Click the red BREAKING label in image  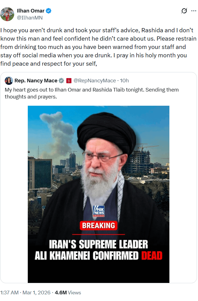click(x=99, y=226)
